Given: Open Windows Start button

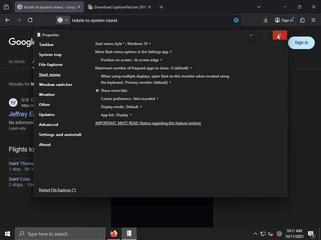Looking at the screenshot, I should click(x=8, y=234).
